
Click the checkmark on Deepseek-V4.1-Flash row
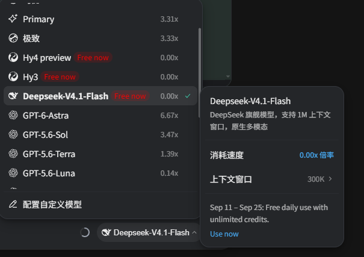point(188,96)
